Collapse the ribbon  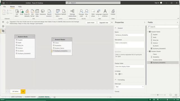[x=178, y=19]
